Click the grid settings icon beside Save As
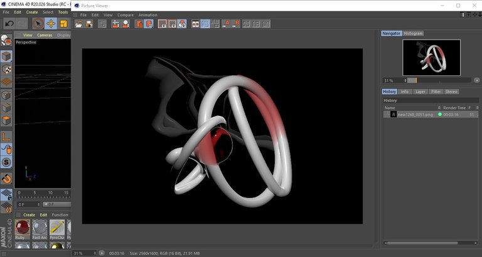Screen dimensions: 482x257 click(x=102, y=24)
